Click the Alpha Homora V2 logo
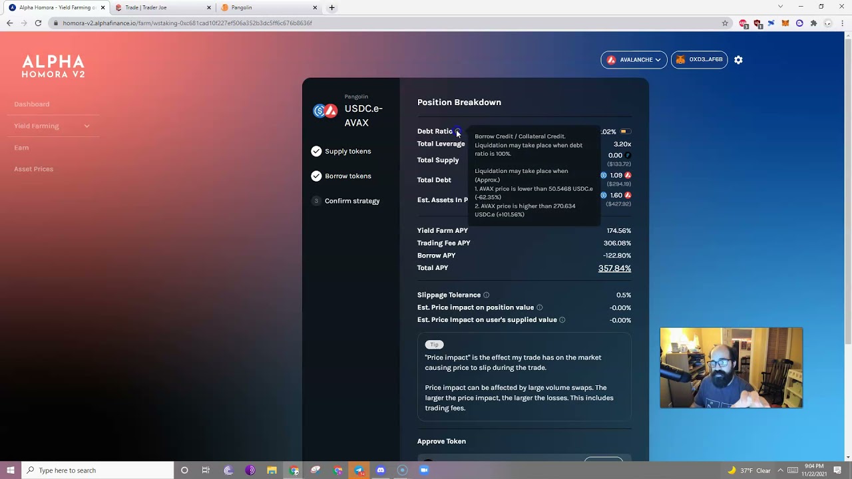The width and height of the screenshot is (852, 479). (53, 67)
